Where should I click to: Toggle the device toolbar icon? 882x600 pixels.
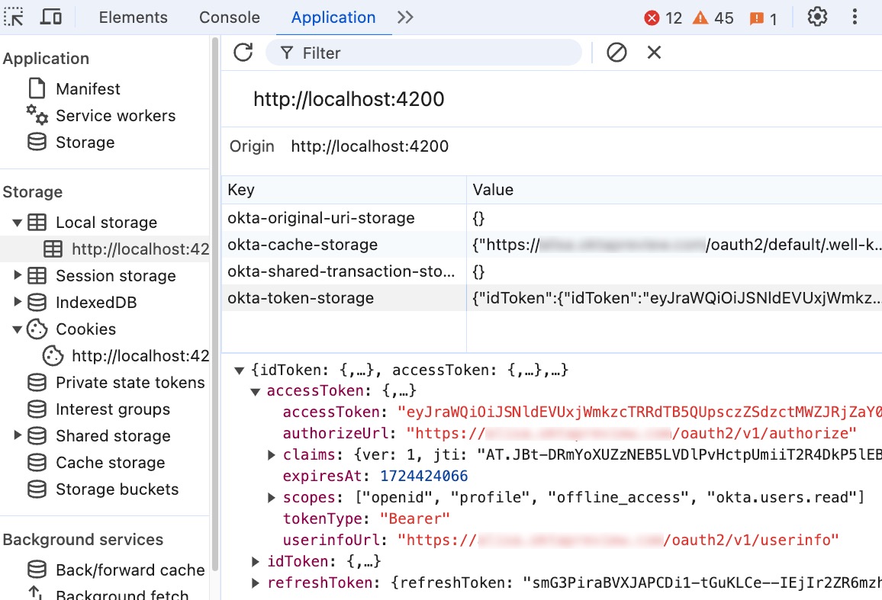pyautogui.click(x=51, y=17)
